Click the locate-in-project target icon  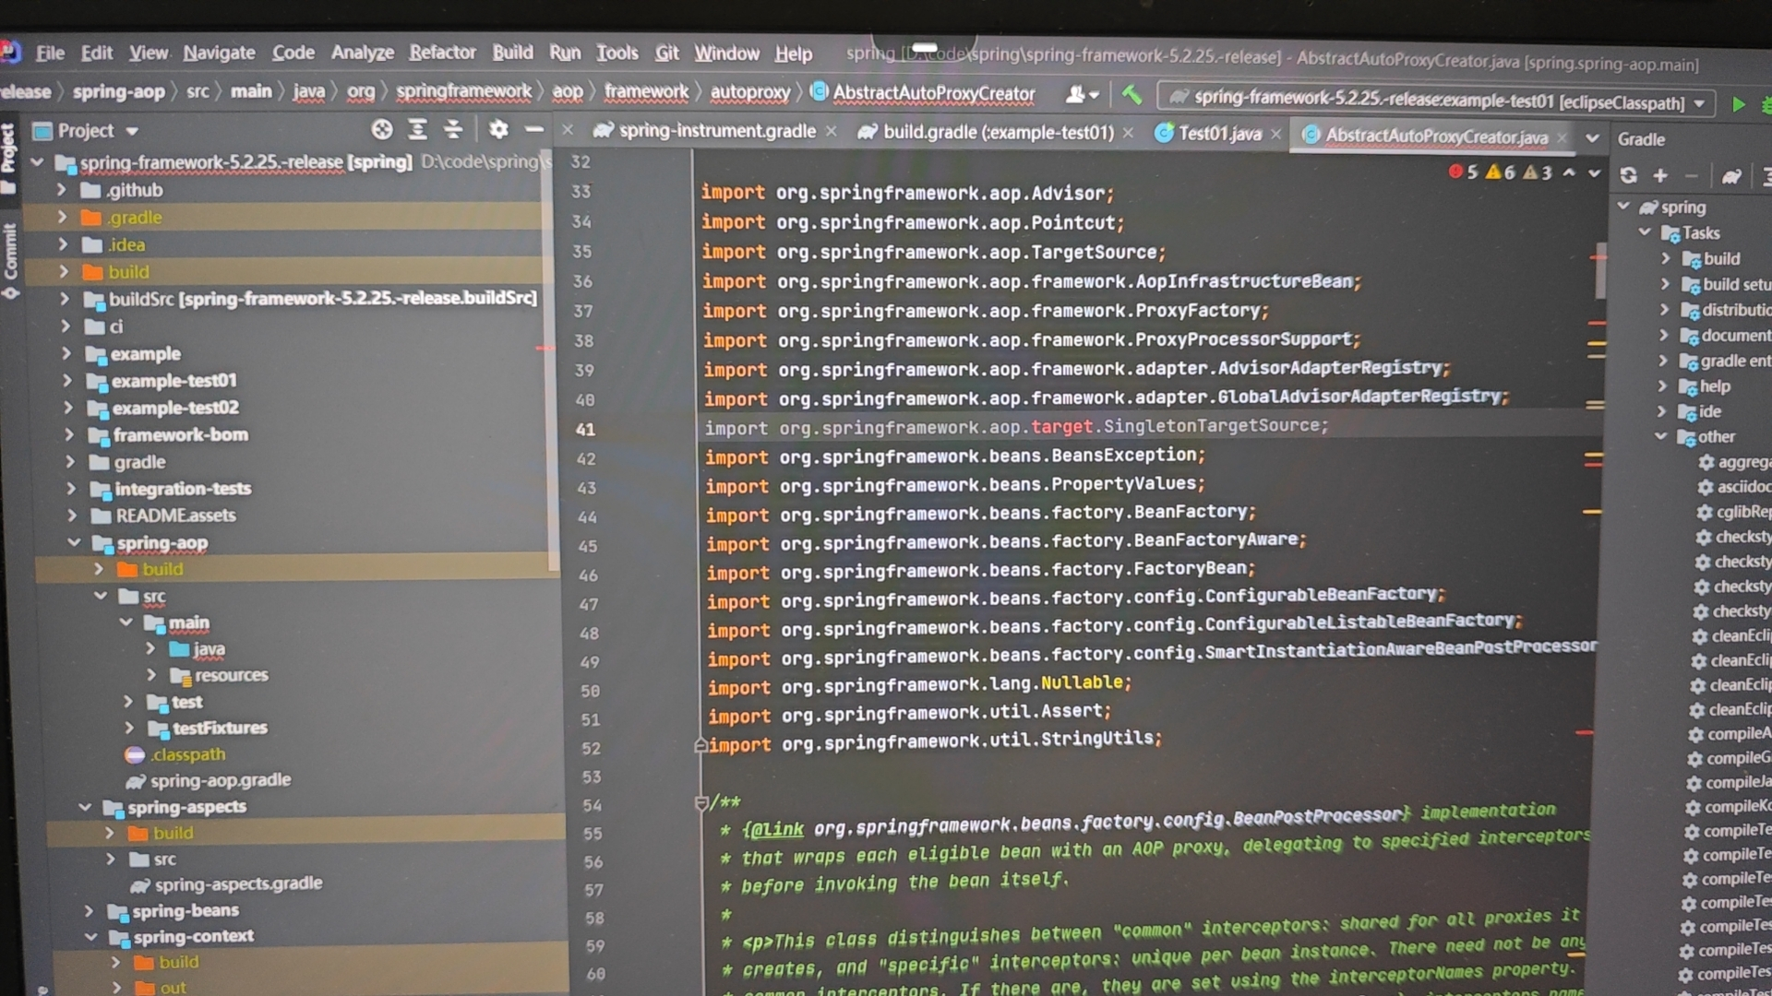click(x=381, y=130)
